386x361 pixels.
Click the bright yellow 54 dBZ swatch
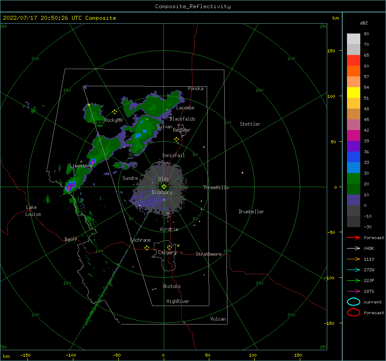point(353,93)
